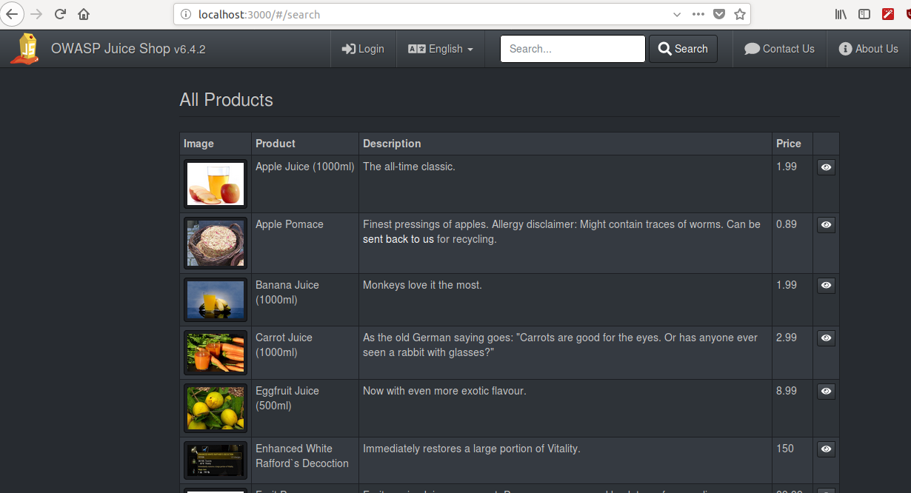The height and width of the screenshot is (493, 911).
Task: Open Apple Pomace details via eye icon
Action: 826,224
